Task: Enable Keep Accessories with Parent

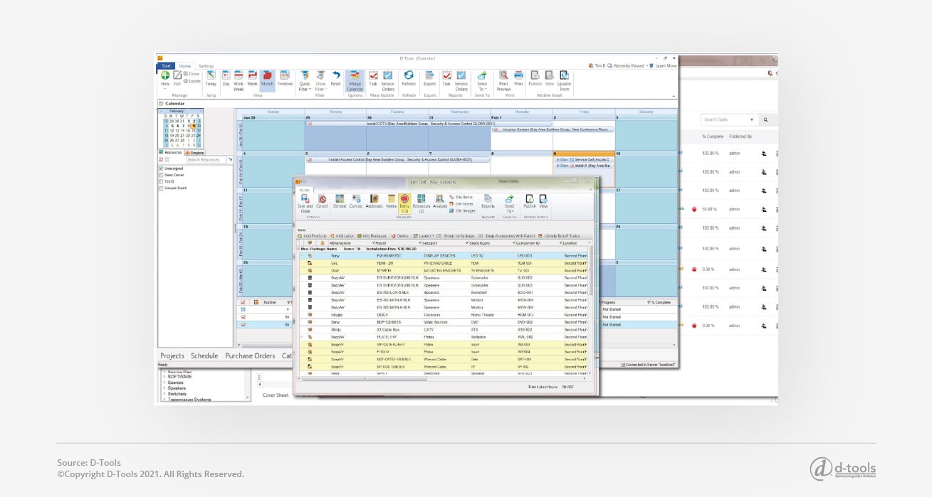Action: coord(509,235)
